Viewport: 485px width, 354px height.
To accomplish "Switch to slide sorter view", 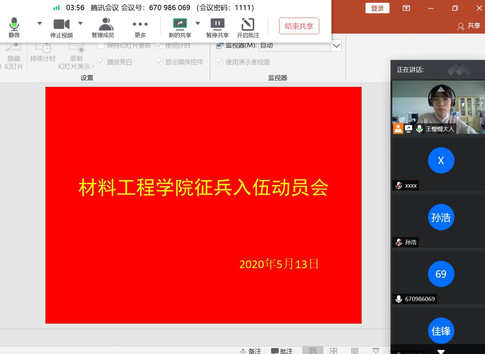I will click(334, 351).
